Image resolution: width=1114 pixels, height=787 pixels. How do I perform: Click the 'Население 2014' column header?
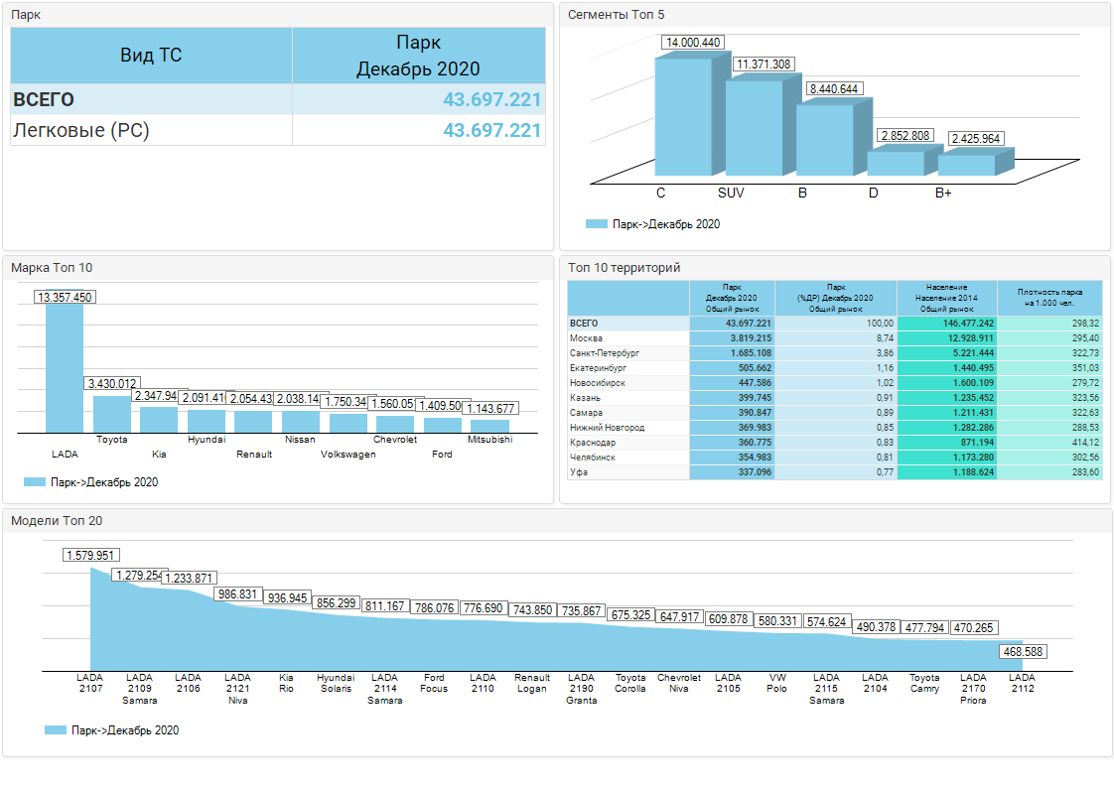tap(946, 298)
